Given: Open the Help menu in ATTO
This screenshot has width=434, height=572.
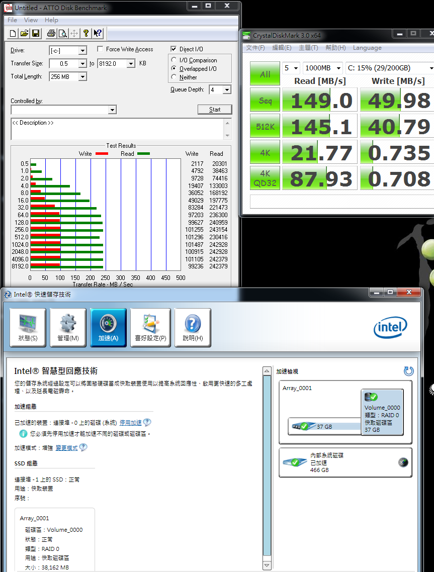Looking at the screenshot, I should coord(51,20).
